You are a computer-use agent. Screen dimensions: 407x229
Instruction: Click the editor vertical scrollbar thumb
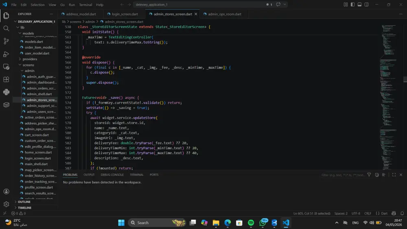(405, 79)
